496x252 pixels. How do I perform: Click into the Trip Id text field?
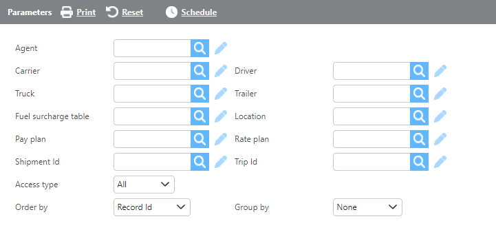(371, 162)
